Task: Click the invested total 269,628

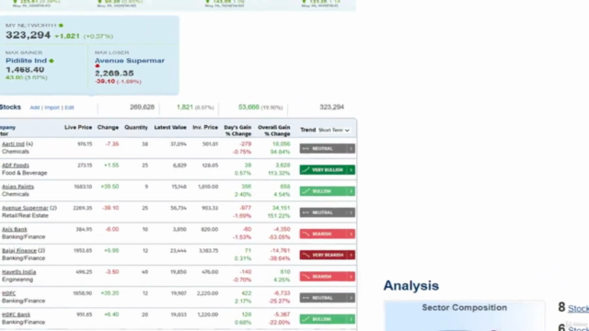Action: pyautogui.click(x=142, y=108)
